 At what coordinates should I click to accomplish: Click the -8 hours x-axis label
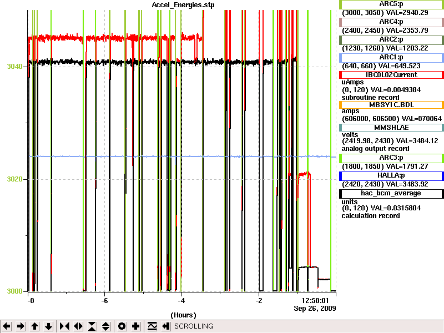coord(31,300)
